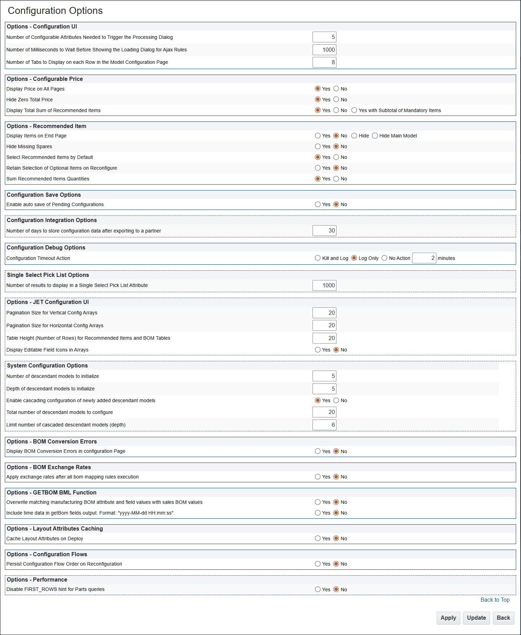The height and width of the screenshot is (635, 521).
Task: Click Number of descendant models to initialize field
Action: pos(324,376)
